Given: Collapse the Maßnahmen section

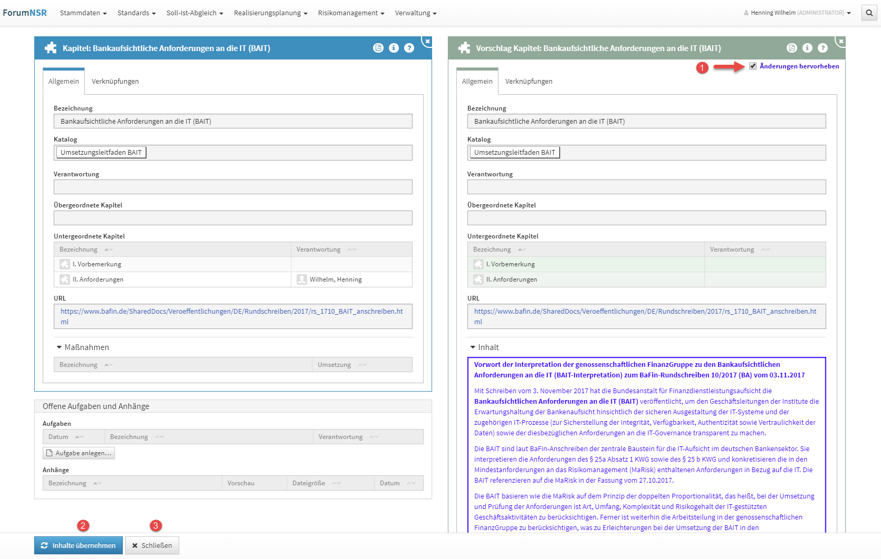Looking at the screenshot, I should tap(82, 347).
